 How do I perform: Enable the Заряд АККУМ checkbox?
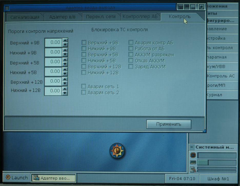pos(131,66)
